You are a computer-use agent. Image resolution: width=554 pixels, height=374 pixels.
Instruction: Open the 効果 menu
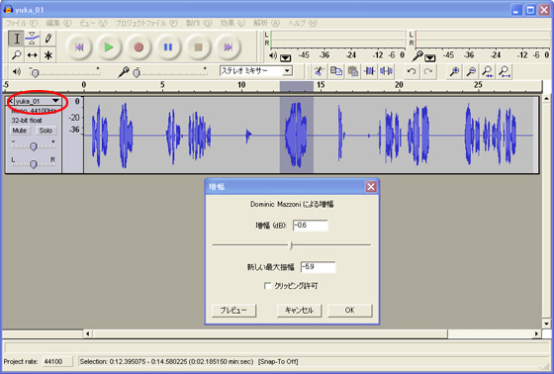232,24
